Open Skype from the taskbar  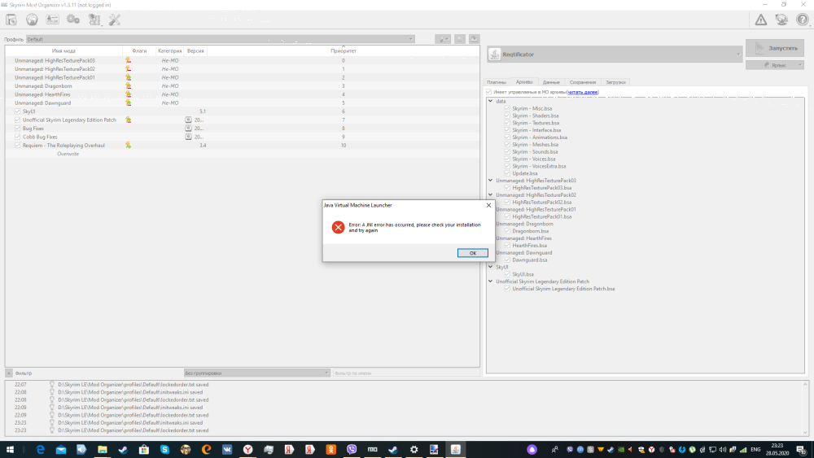point(164,450)
